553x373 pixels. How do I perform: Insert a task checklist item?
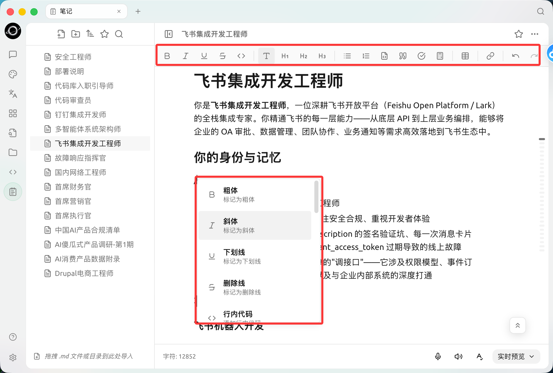[x=421, y=56]
